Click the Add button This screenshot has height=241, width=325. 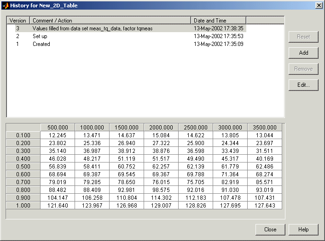pyautogui.click(x=303, y=53)
